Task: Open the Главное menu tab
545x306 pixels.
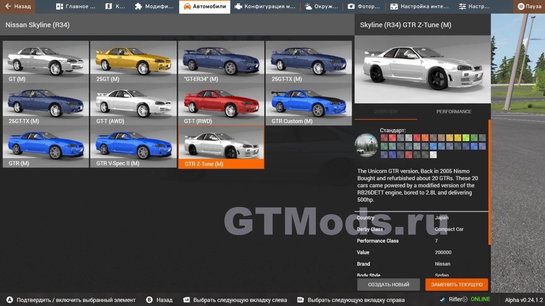Action: point(76,6)
